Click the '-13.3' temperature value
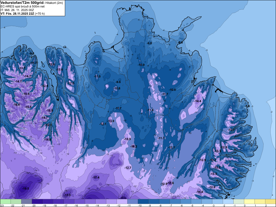 (x=218, y=151)
